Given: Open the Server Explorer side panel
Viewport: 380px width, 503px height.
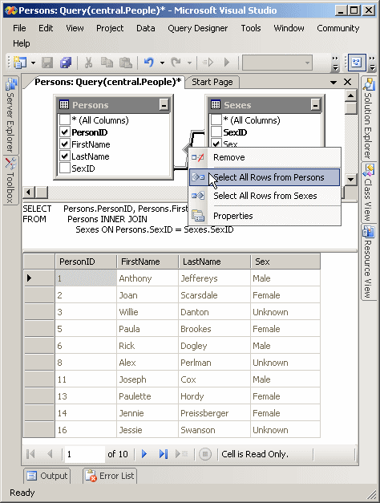Looking at the screenshot, I should [10, 116].
